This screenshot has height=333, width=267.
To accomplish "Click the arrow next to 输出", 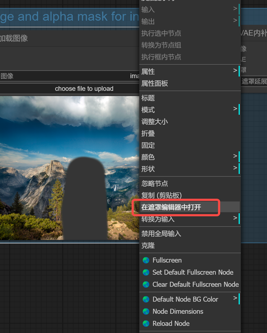I will point(235,20).
